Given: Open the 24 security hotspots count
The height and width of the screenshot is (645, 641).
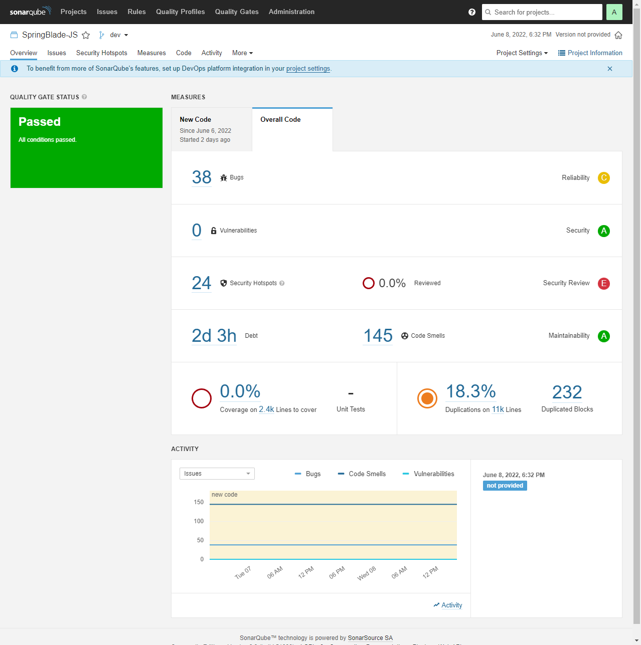Looking at the screenshot, I should coord(202,283).
